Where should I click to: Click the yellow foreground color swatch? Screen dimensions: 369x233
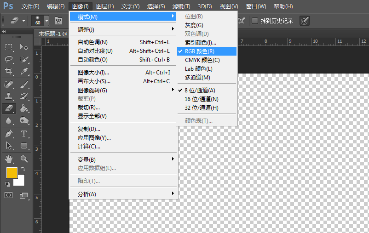(11, 172)
